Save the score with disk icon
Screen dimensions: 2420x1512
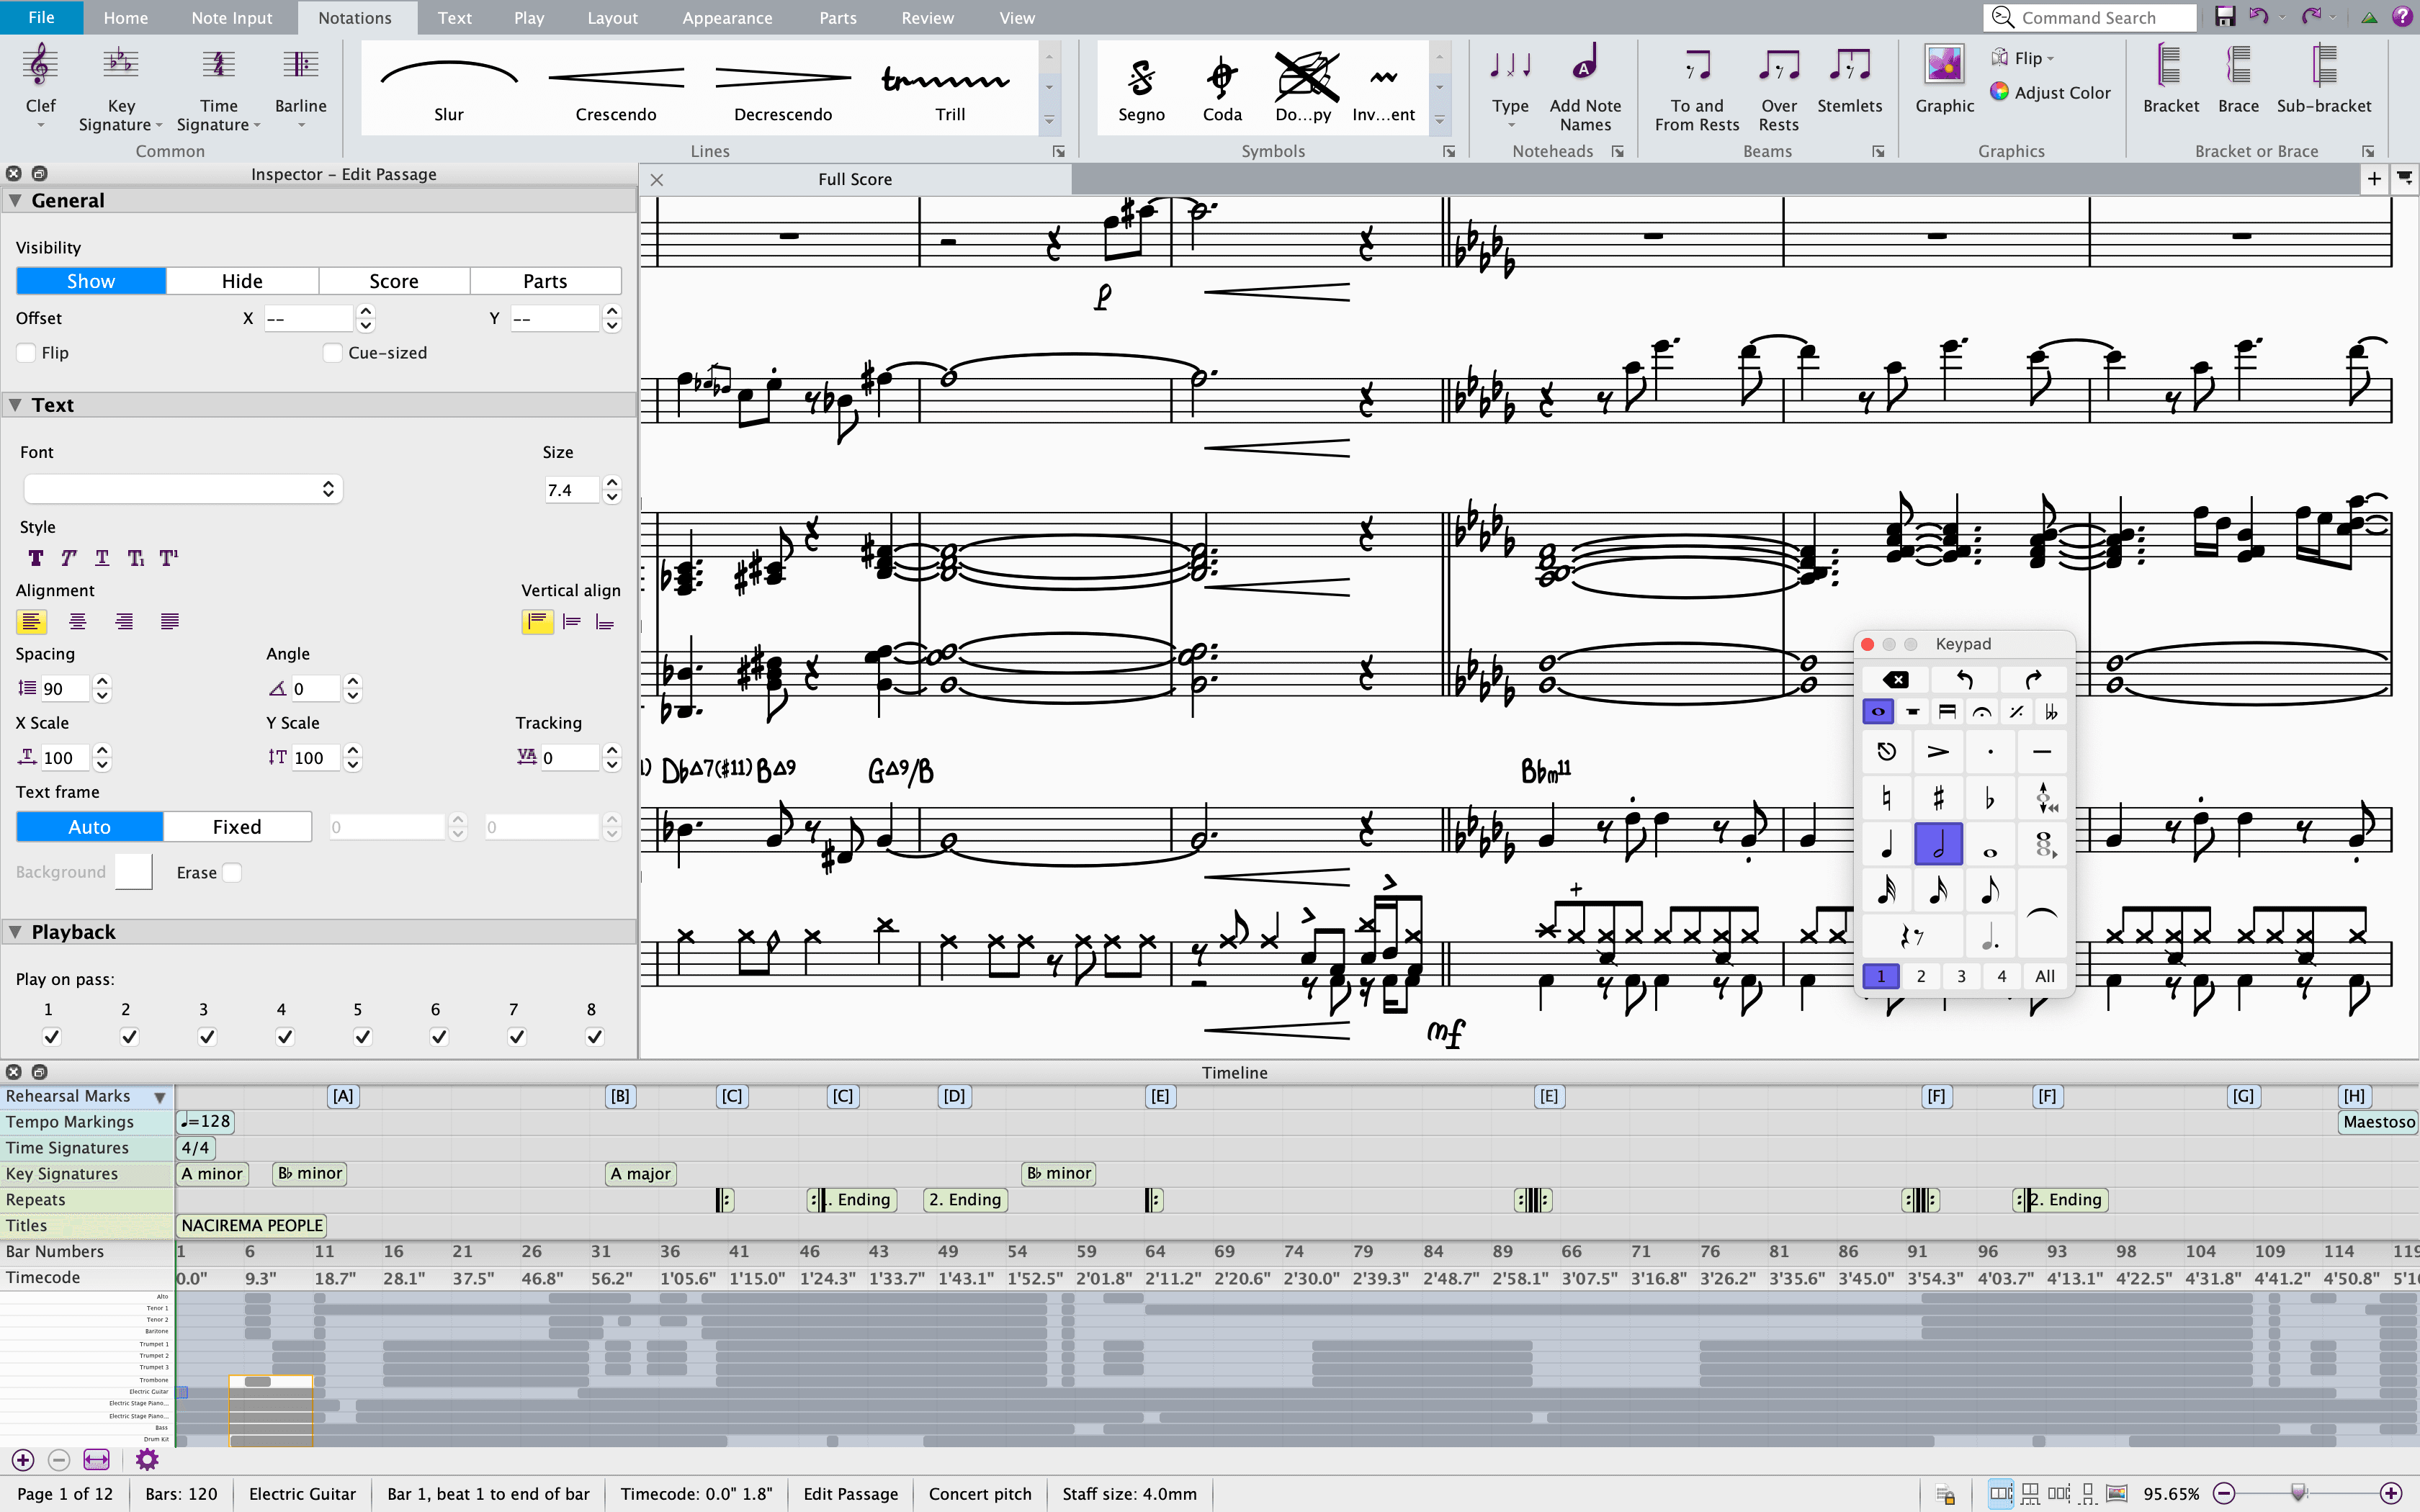point(2225,16)
